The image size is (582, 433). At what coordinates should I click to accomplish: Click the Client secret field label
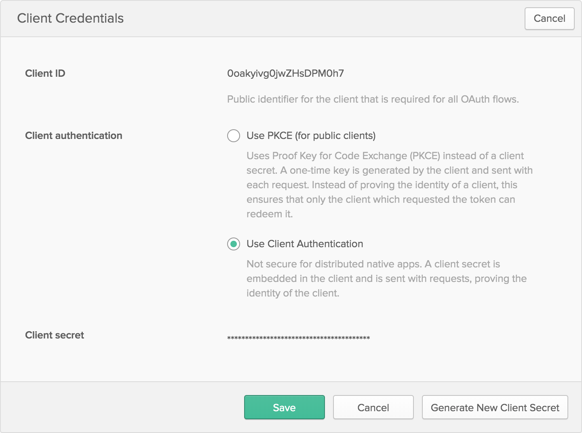[x=55, y=335]
